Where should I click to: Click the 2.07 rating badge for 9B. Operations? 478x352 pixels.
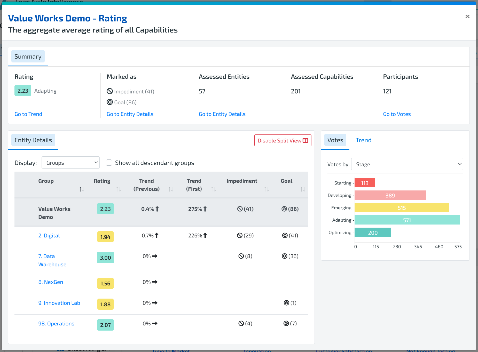tap(105, 325)
